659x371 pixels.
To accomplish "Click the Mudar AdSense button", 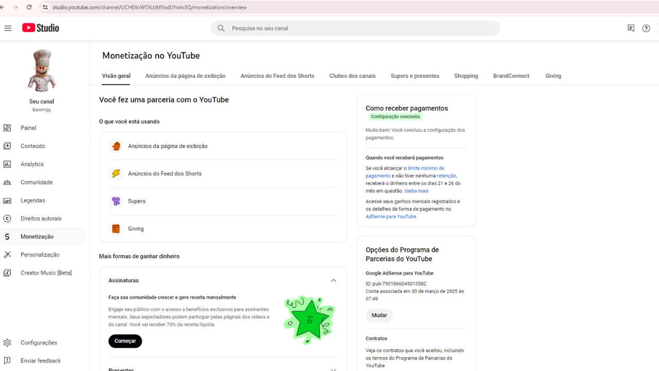I will coord(379,315).
